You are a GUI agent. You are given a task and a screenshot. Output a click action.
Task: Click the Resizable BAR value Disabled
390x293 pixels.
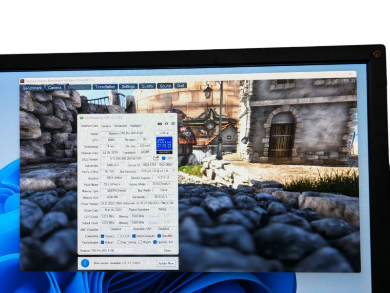pos(163,229)
